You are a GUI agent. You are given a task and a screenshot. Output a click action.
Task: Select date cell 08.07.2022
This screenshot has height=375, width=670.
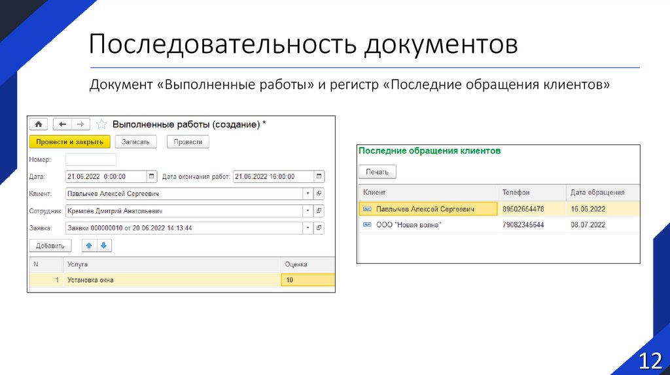point(588,225)
